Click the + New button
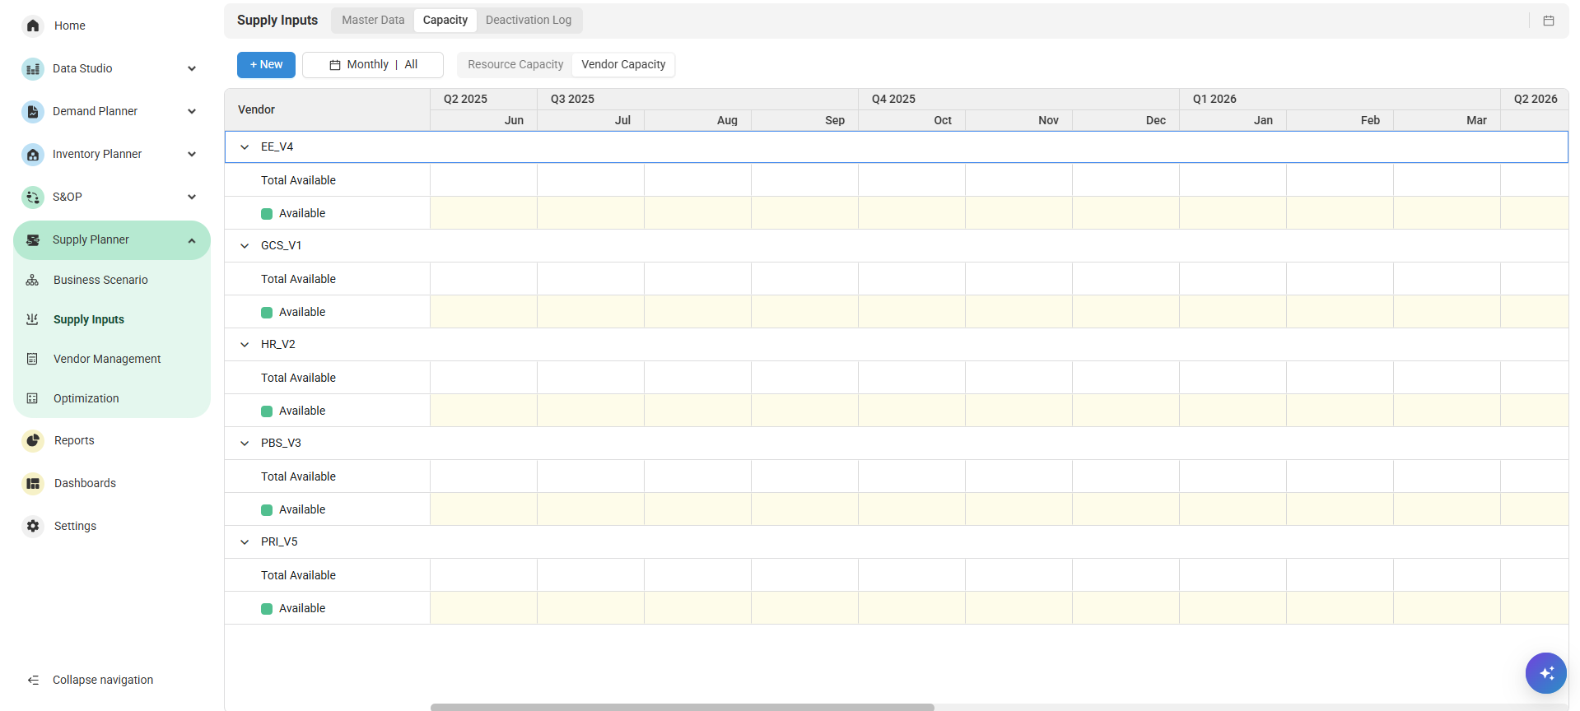The image size is (1580, 711). [x=266, y=64]
